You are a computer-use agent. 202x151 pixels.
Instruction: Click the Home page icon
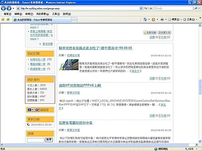(x=145, y=19)
